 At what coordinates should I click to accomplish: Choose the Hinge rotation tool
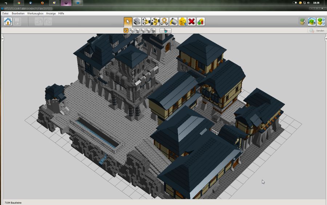[146, 21]
